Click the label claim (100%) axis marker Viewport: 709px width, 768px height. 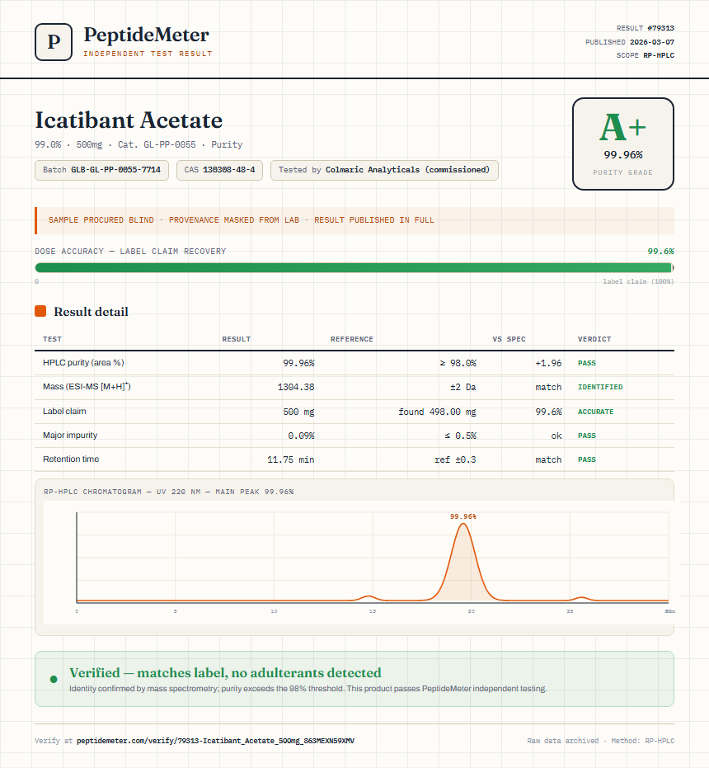(x=638, y=281)
